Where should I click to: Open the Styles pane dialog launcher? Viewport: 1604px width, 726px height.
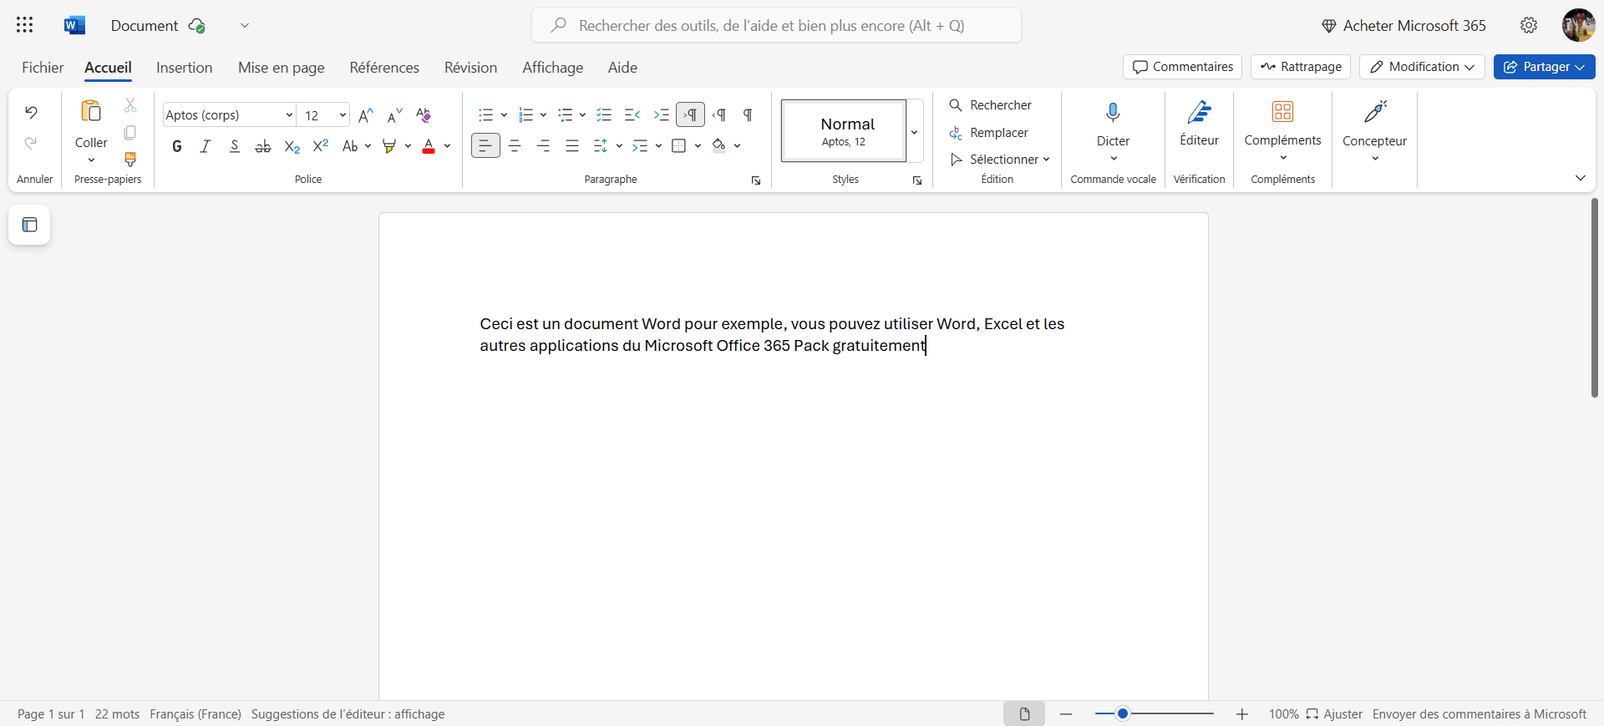coord(917,180)
